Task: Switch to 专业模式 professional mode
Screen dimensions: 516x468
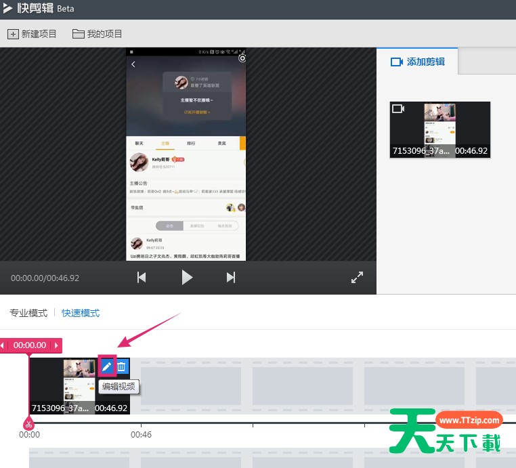Action: tap(28, 313)
